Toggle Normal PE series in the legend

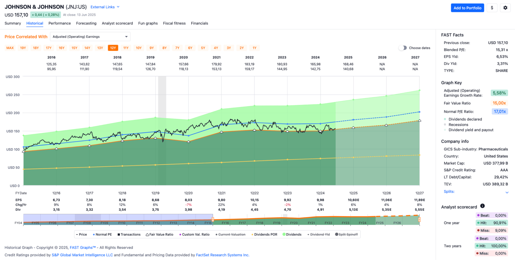[x=102, y=234]
